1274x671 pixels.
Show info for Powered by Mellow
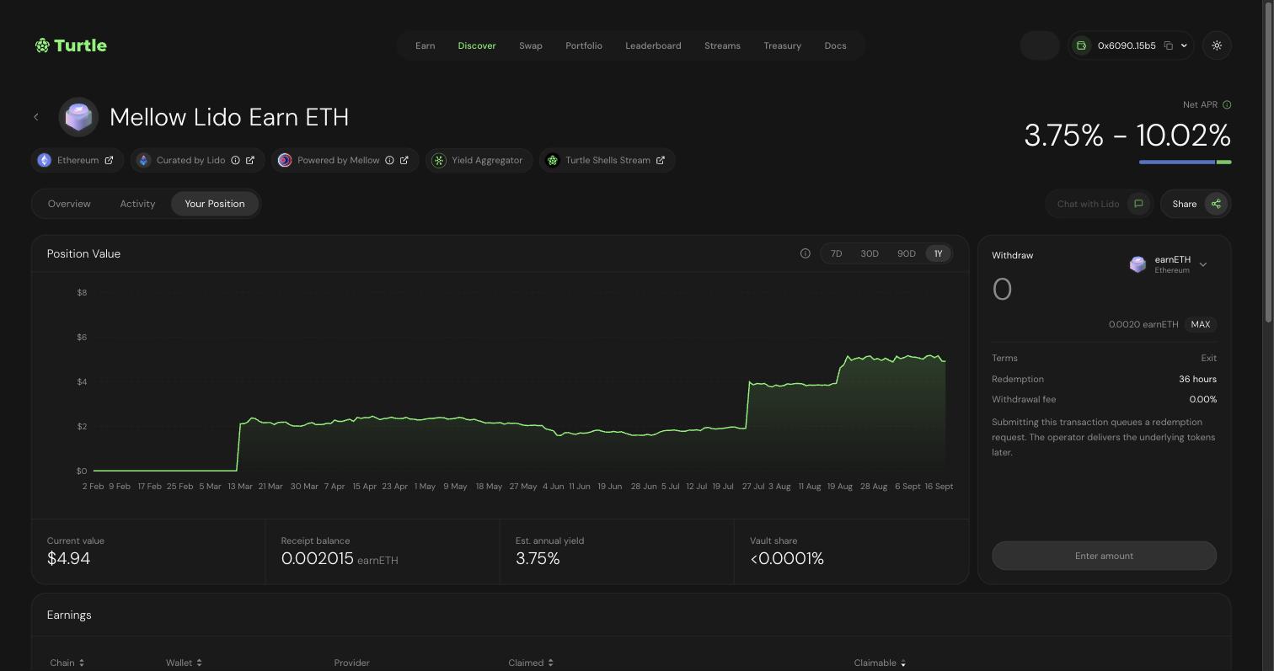coord(389,160)
